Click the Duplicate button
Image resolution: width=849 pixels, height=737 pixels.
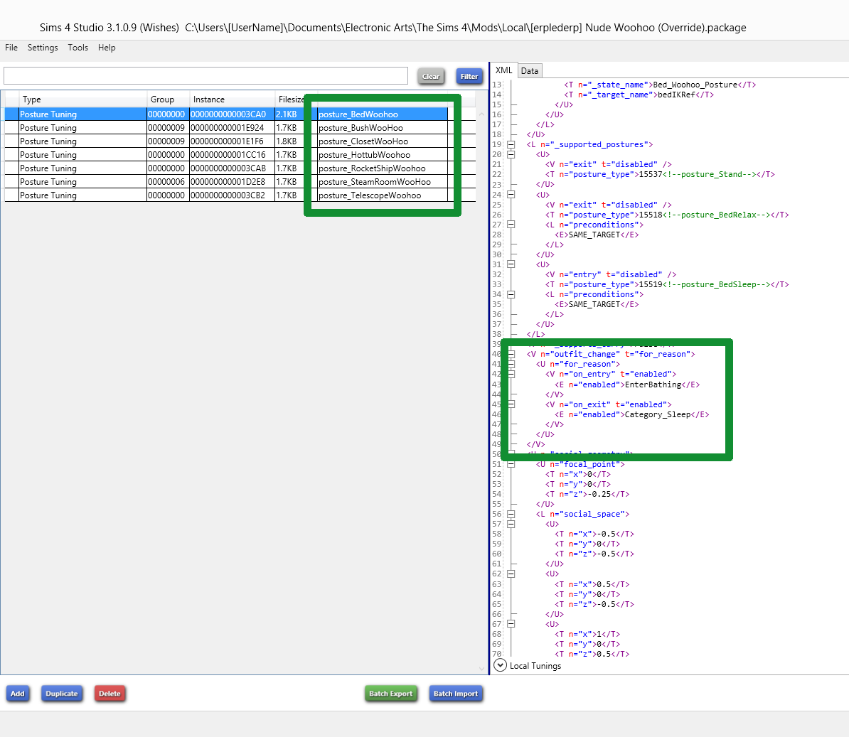point(62,693)
